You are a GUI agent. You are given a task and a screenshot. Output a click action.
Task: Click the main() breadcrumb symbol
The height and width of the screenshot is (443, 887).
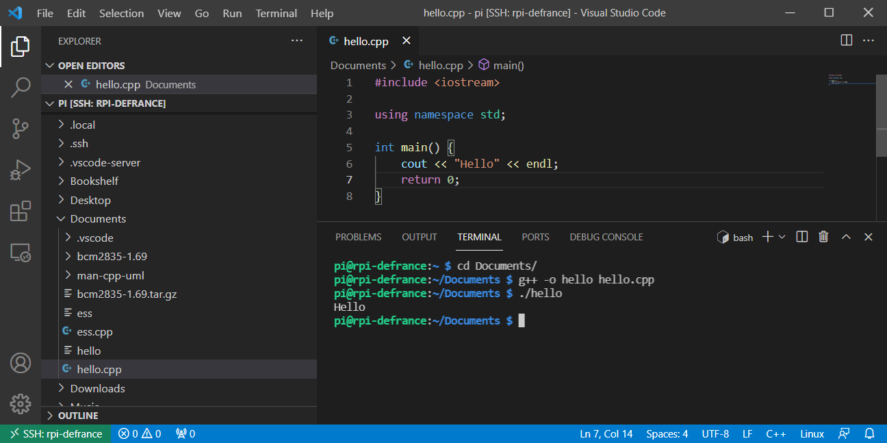(501, 66)
